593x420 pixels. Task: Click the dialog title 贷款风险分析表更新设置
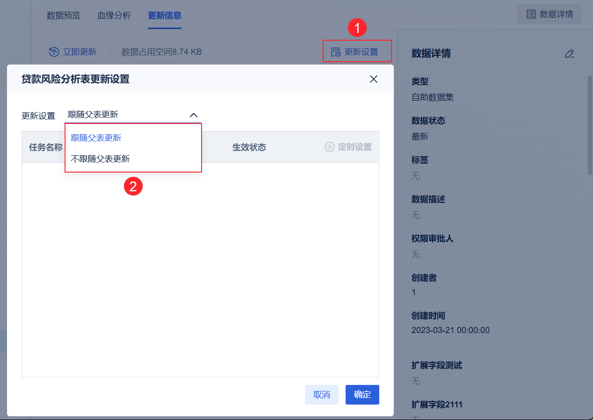pyautogui.click(x=76, y=79)
